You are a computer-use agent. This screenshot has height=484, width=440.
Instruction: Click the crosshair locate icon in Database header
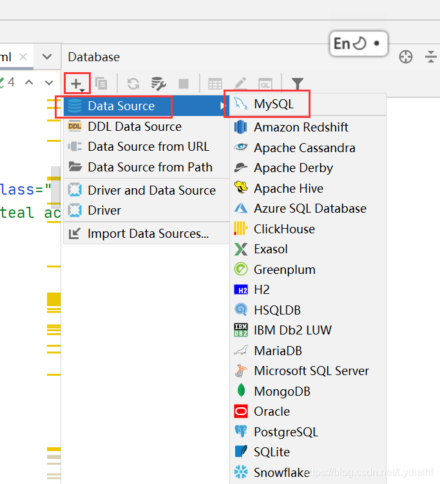(x=406, y=57)
